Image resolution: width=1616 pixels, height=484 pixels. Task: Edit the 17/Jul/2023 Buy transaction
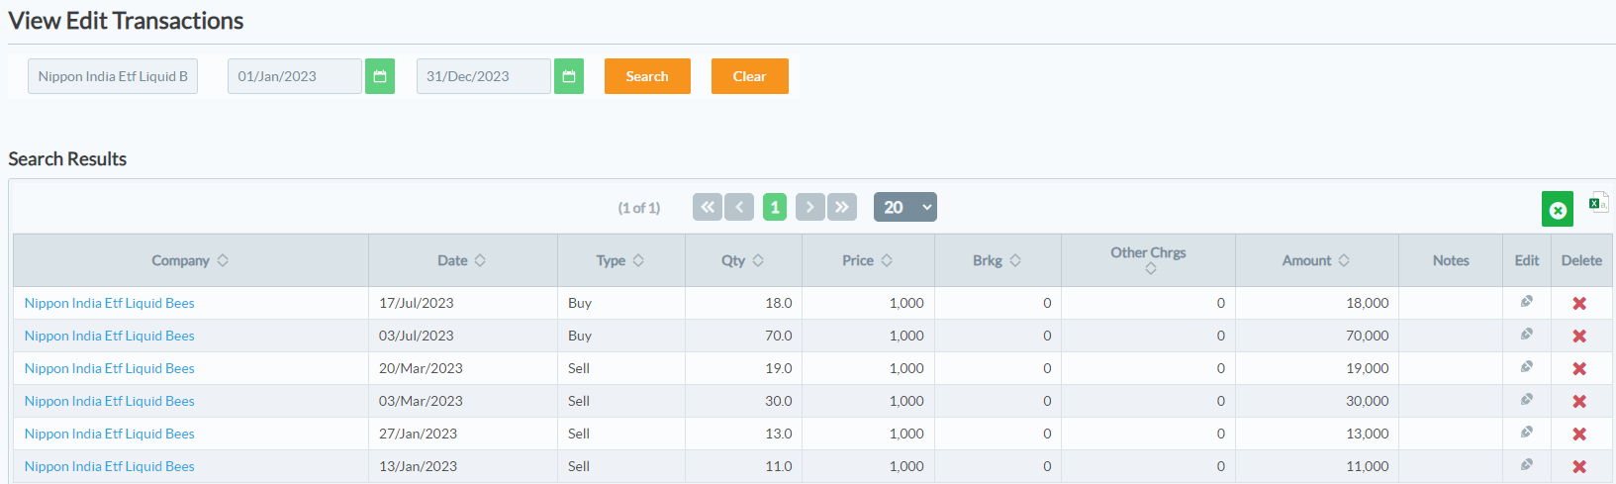tap(1527, 302)
